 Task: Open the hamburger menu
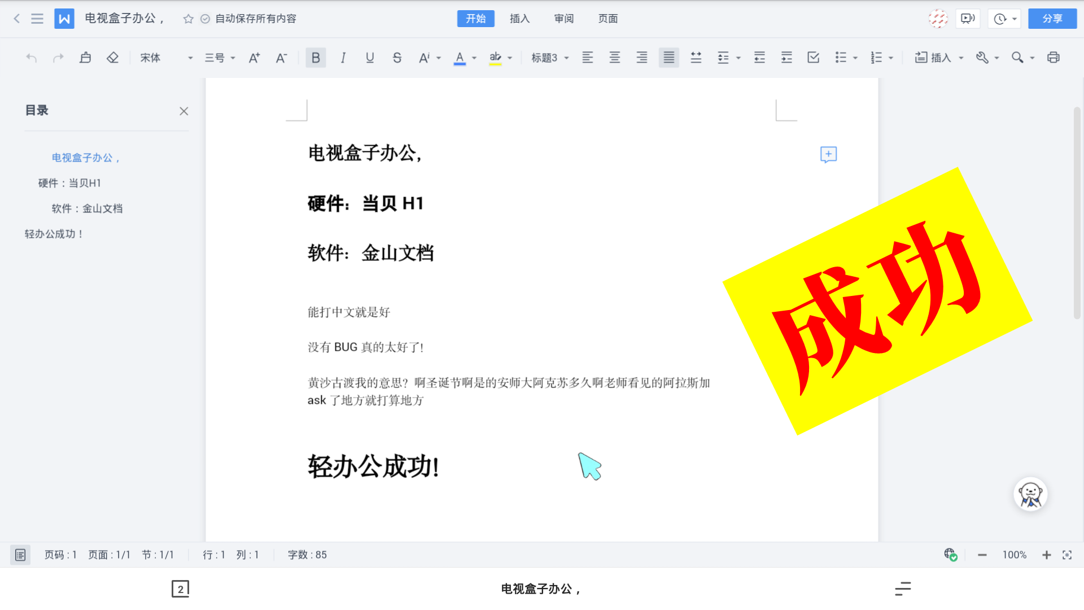pos(37,19)
